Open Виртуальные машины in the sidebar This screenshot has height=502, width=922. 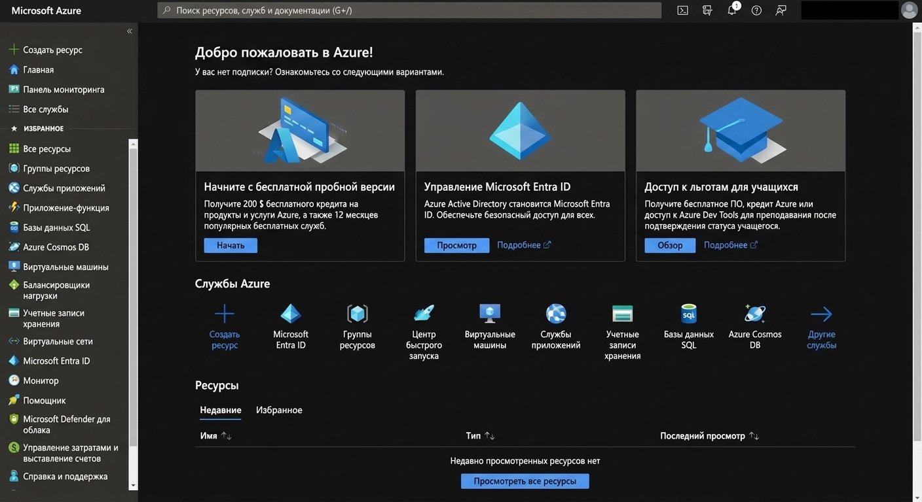65,267
